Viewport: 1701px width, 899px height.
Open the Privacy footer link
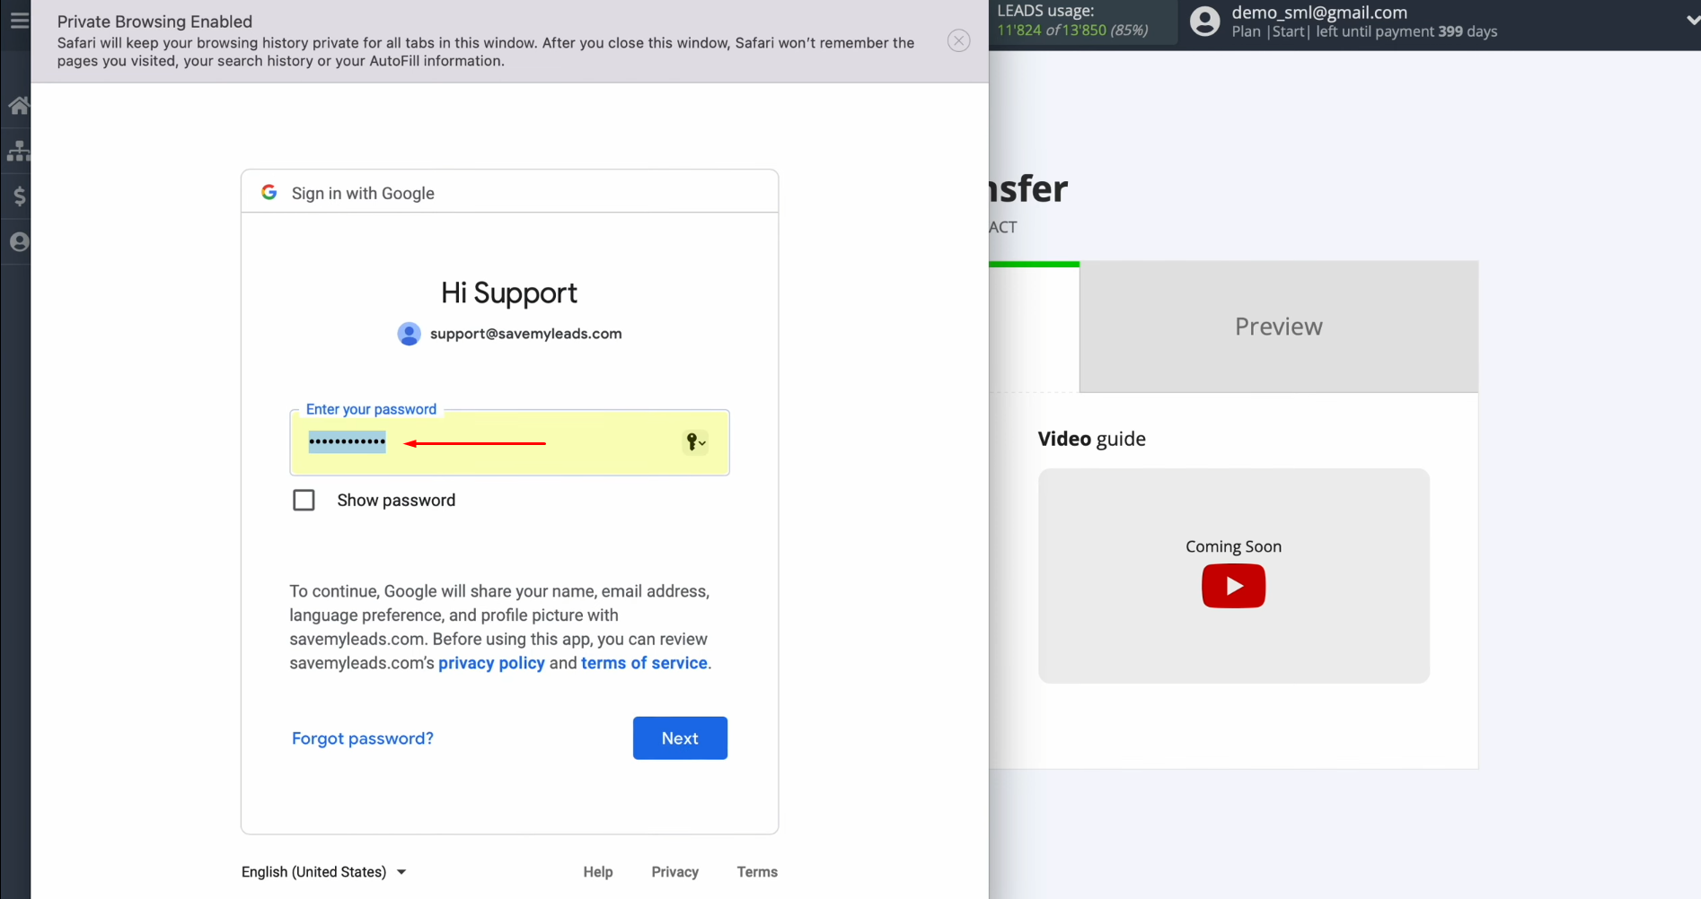[674, 872]
